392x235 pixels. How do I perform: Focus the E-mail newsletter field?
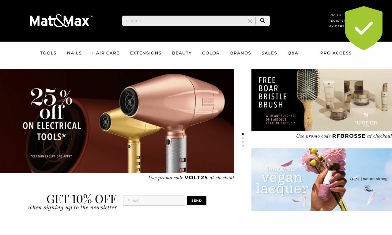(x=154, y=201)
